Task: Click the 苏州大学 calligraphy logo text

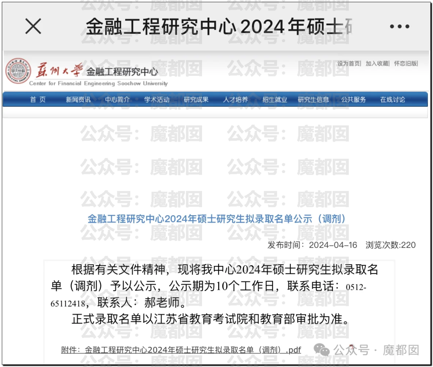Action: pyautogui.click(x=59, y=69)
